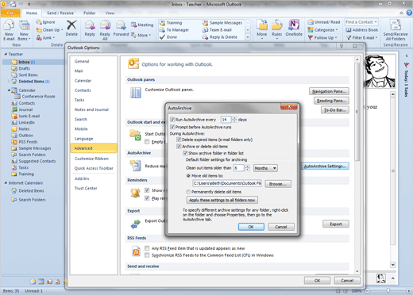Select Trust Center in Outlook Options
Screen dimensions: 413x295
pos(86,188)
